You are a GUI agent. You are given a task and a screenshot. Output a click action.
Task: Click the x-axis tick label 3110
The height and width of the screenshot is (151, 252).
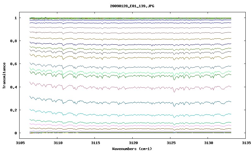tap(58, 143)
